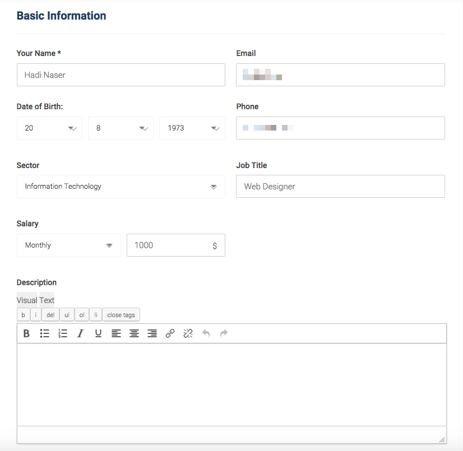Align text left in editor
Screen dimensions: 463x451
[x=116, y=333]
